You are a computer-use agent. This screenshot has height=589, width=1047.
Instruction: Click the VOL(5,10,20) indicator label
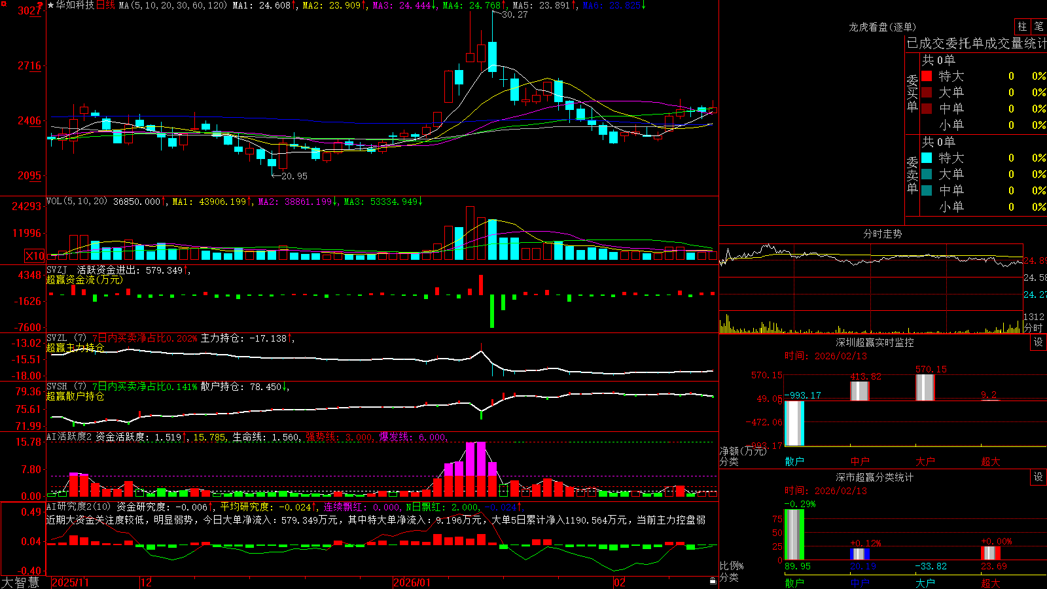(x=77, y=202)
